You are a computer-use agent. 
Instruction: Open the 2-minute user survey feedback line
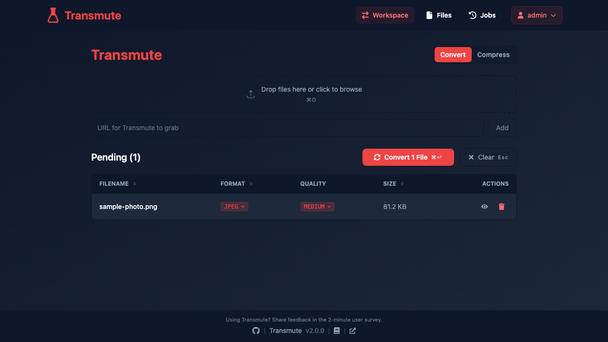pos(304,320)
